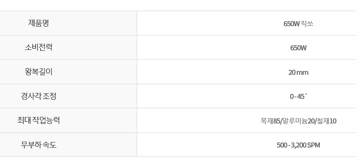Image resolution: width=356 pixels, height=167 pixels.
Task: Click the 무부하 속도 label
Action: [x=38, y=145]
